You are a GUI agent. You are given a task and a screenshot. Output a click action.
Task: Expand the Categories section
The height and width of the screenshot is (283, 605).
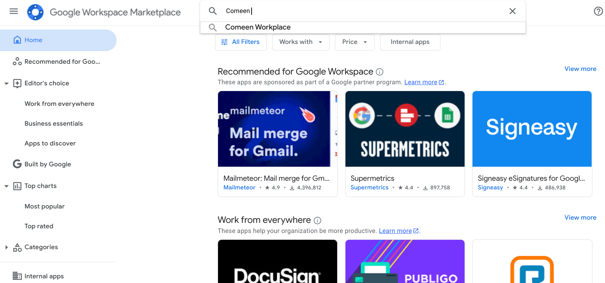click(x=6, y=247)
